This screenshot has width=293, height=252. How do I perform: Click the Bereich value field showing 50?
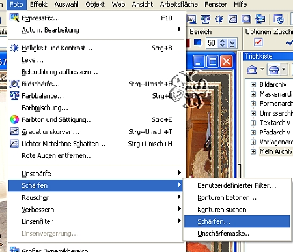(212, 43)
